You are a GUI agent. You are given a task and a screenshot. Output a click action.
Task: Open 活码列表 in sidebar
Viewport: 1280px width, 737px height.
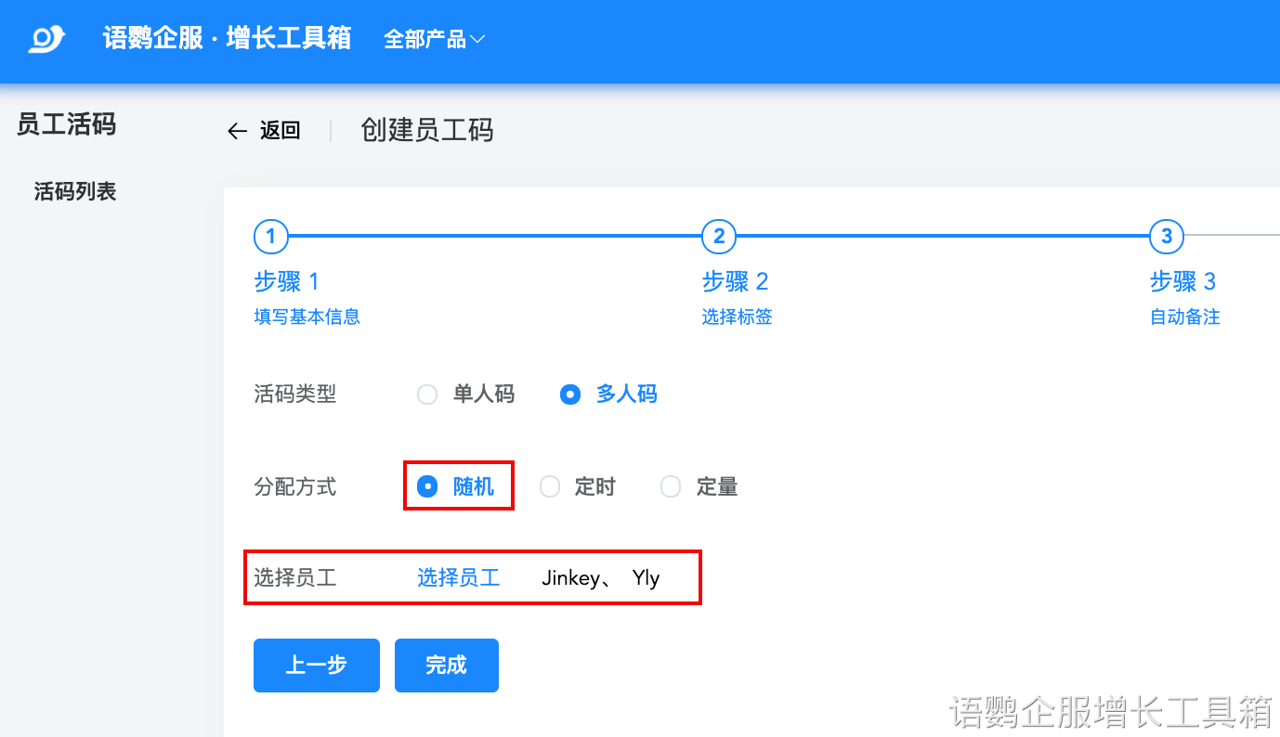click(x=75, y=192)
